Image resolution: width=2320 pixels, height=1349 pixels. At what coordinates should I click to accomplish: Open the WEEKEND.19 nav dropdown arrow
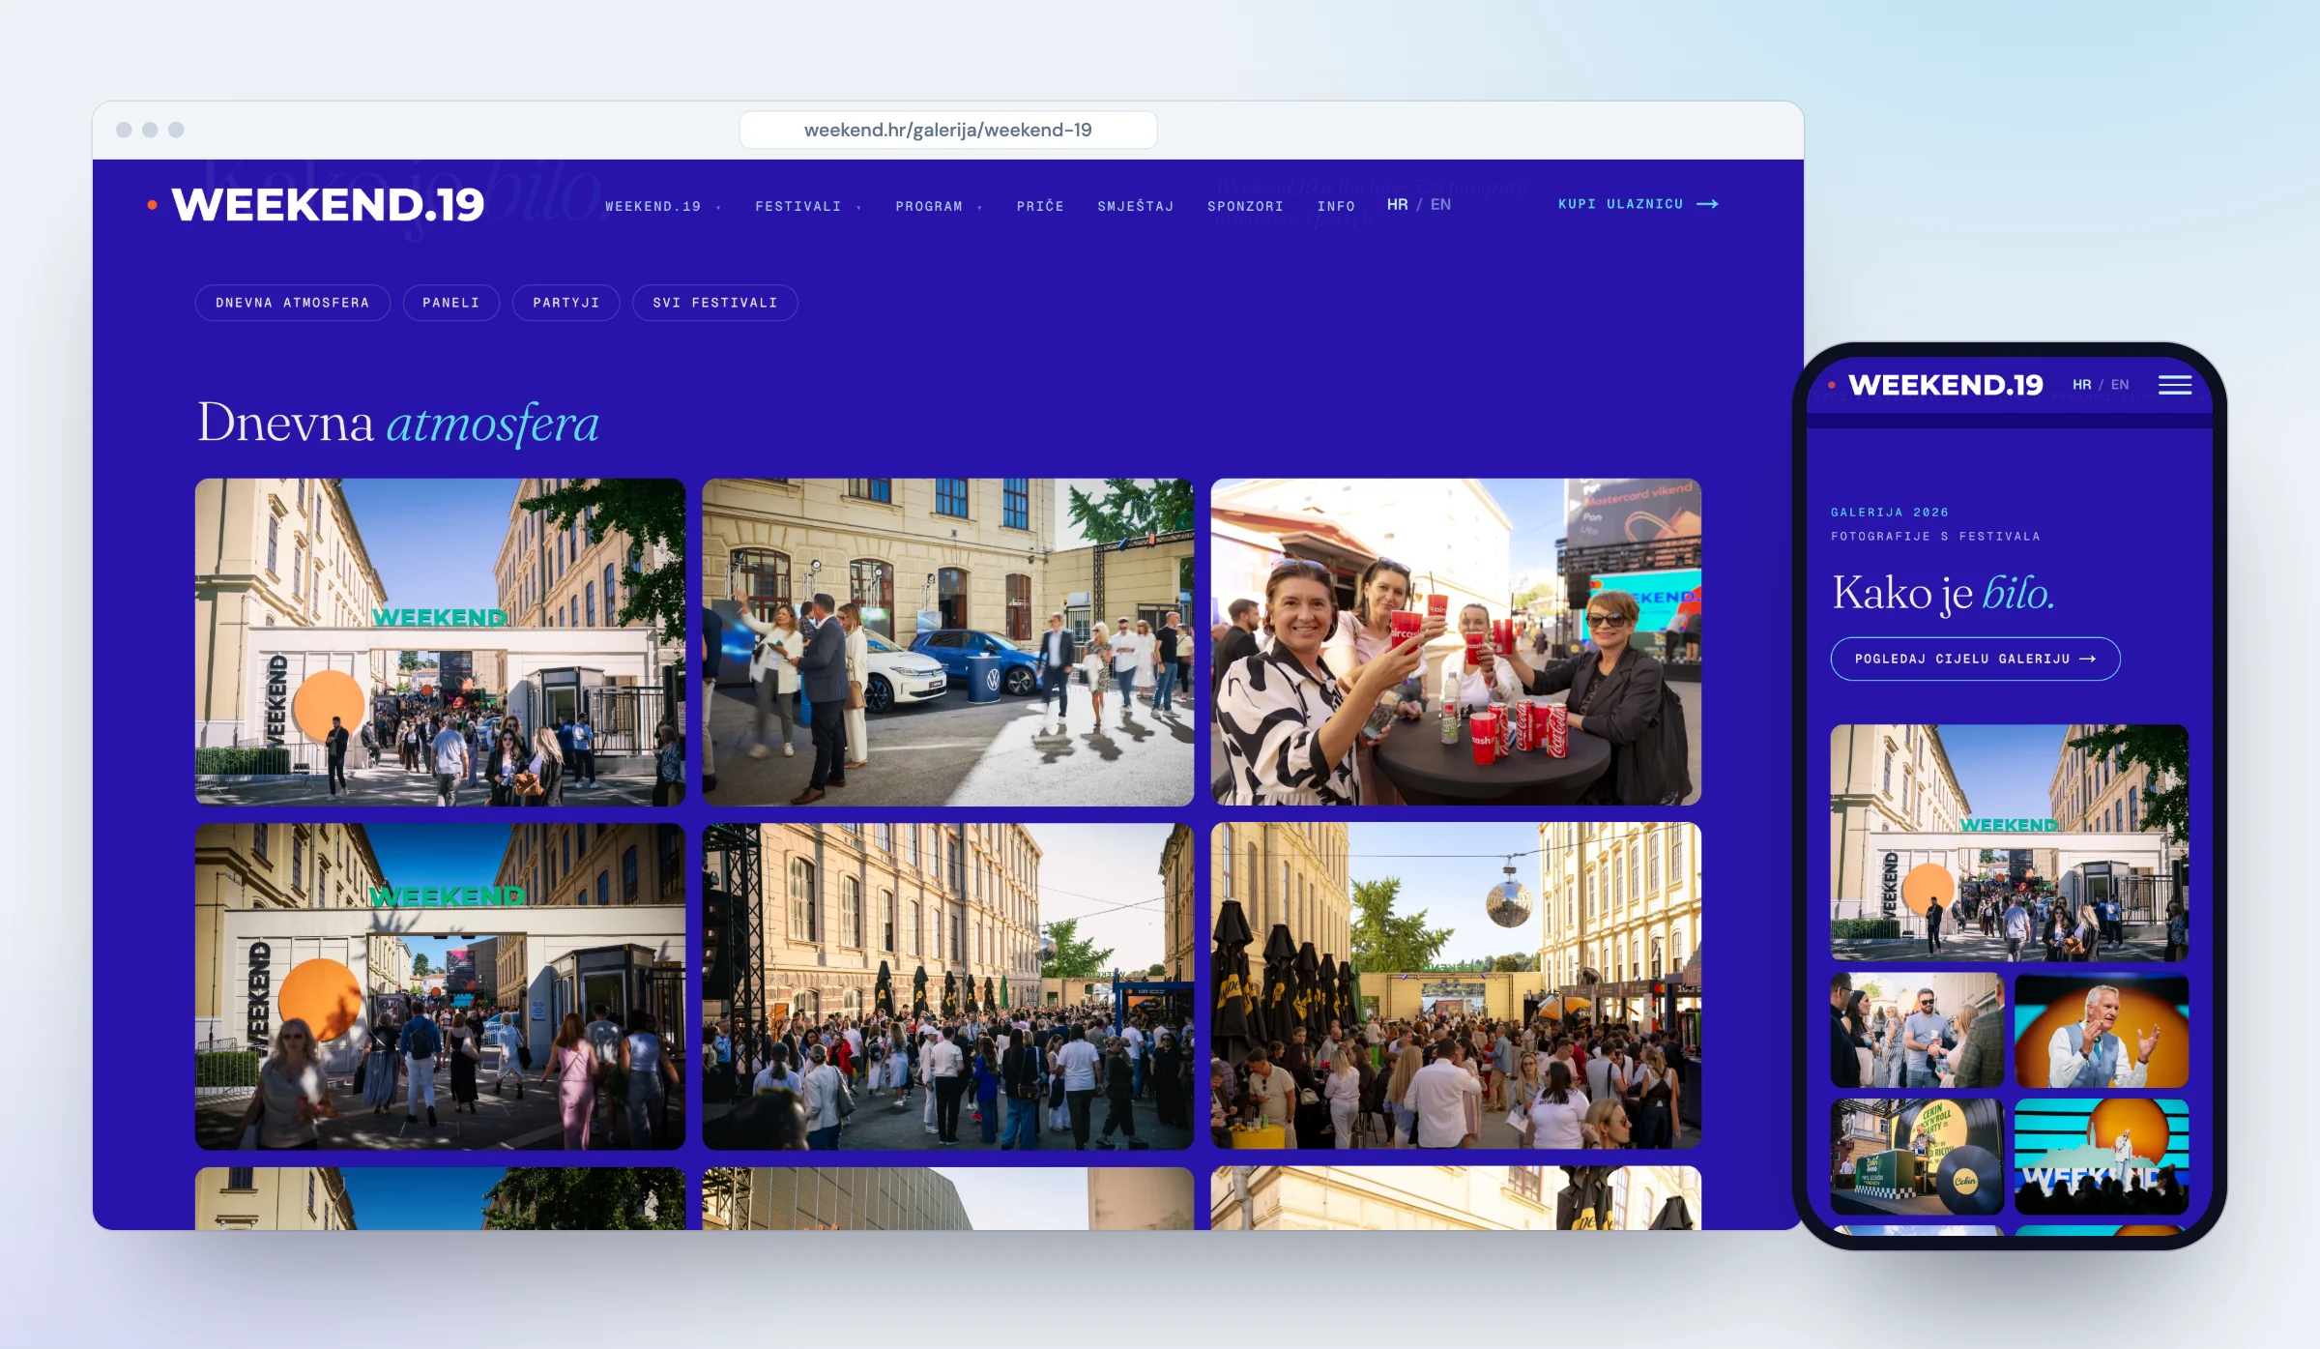click(718, 207)
